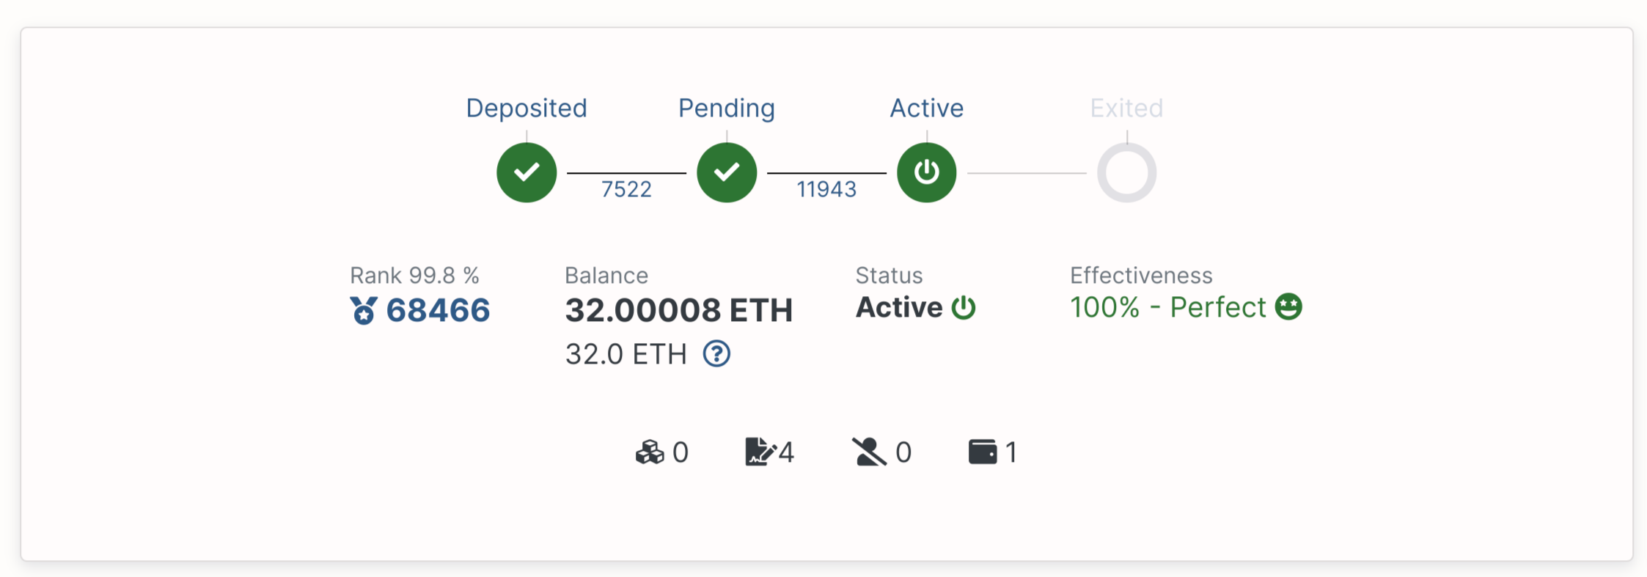Click the Active power icon circle

click(927, 172)
